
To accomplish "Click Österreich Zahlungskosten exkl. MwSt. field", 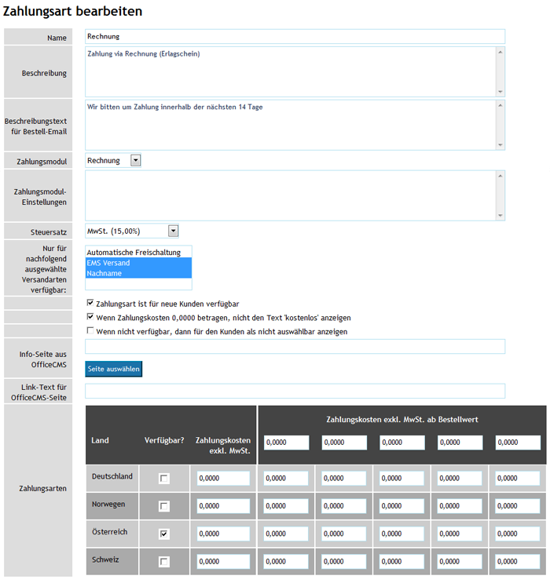I will pyautogui.click(x=223, y=534).
